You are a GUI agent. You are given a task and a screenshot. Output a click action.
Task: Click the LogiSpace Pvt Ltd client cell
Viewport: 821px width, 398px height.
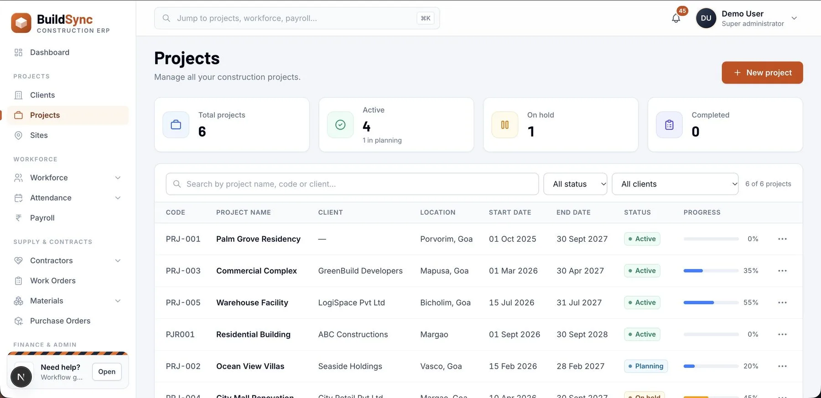coord(352,303)
